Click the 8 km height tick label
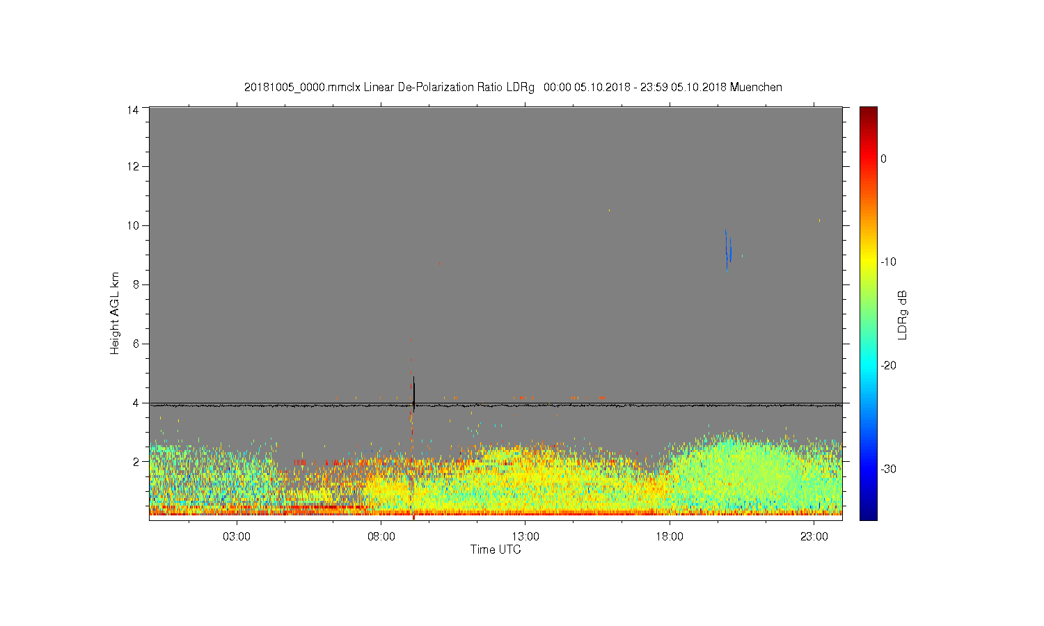 pos(136,284)
